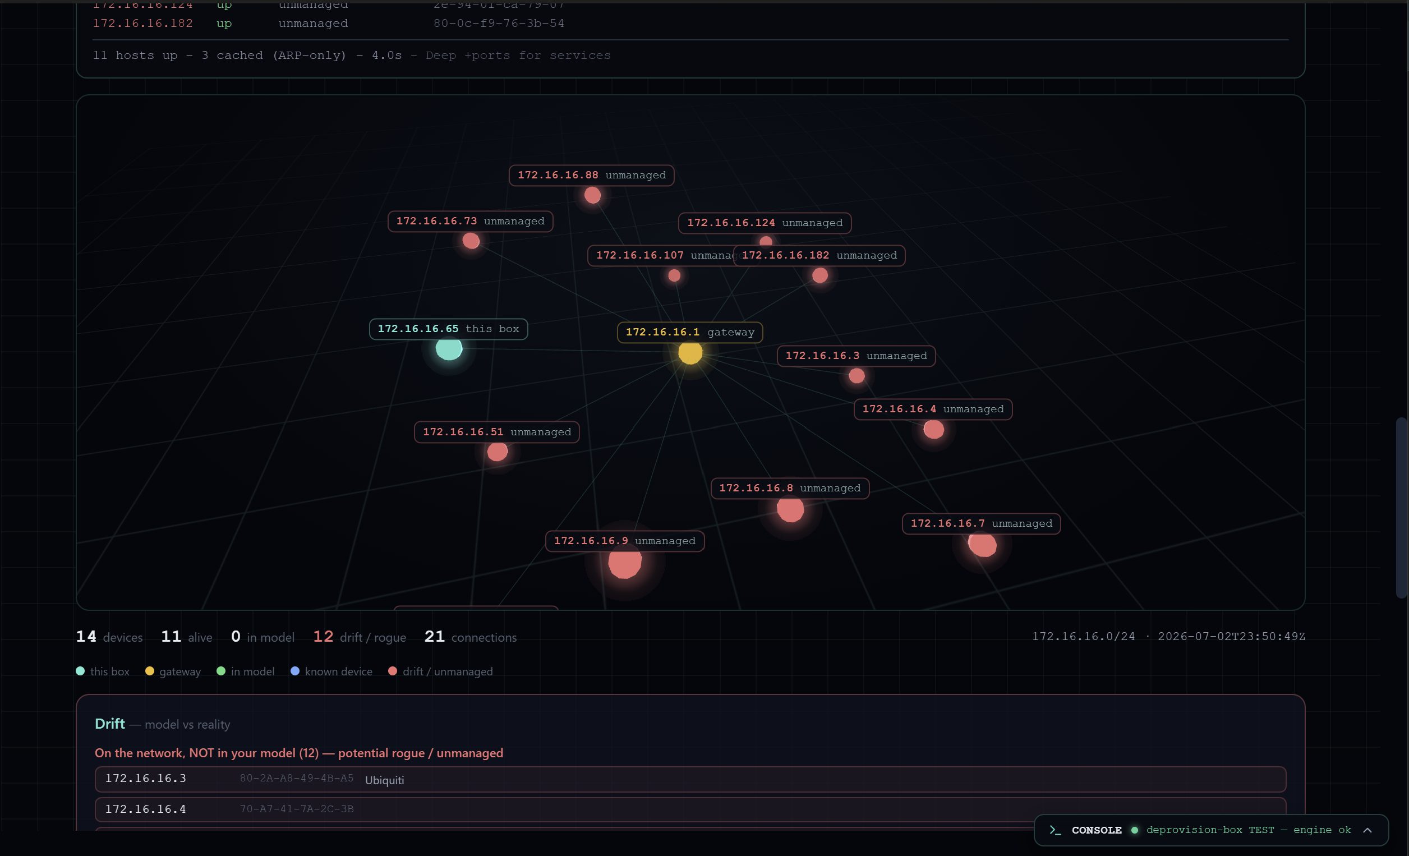Click the 'drift / unmanaged' red legend dot

point(392,671)
